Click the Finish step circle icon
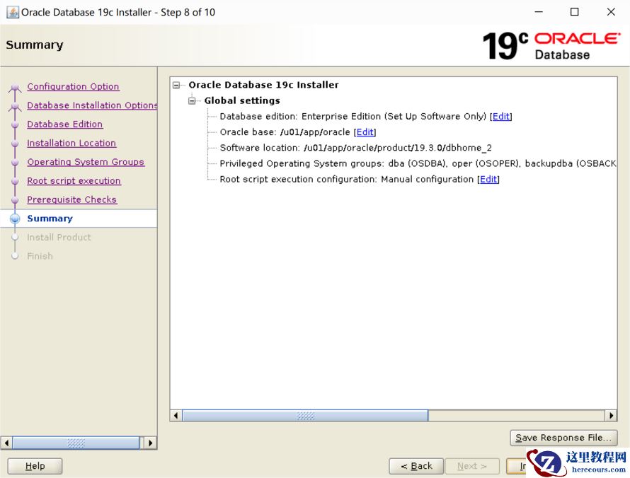630x478 pixels. [x=15, y=256]
